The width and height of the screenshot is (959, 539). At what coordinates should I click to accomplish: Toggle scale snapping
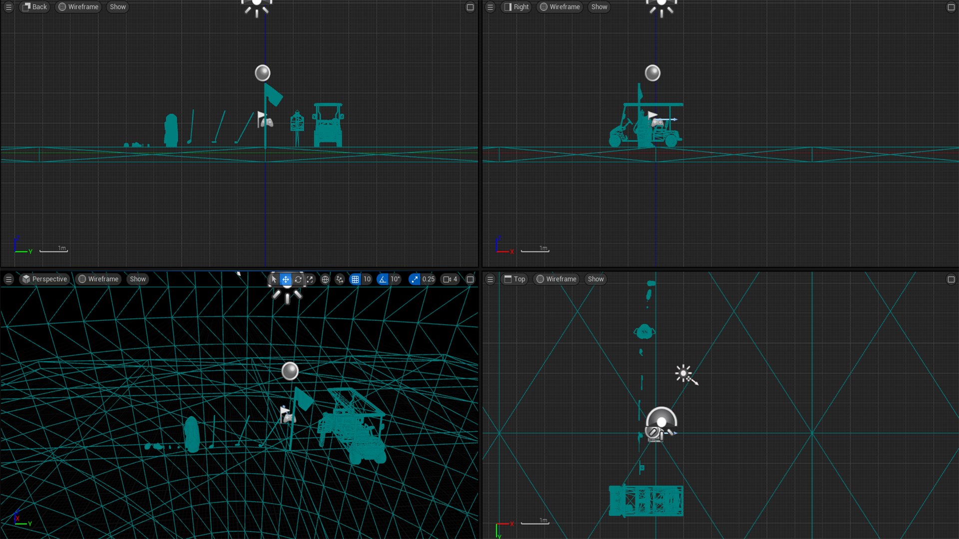click(x=414, y=279)
